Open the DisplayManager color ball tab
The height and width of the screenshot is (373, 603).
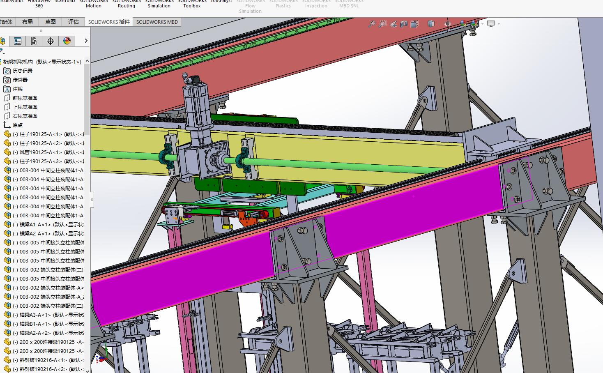[x=67, y=41]
